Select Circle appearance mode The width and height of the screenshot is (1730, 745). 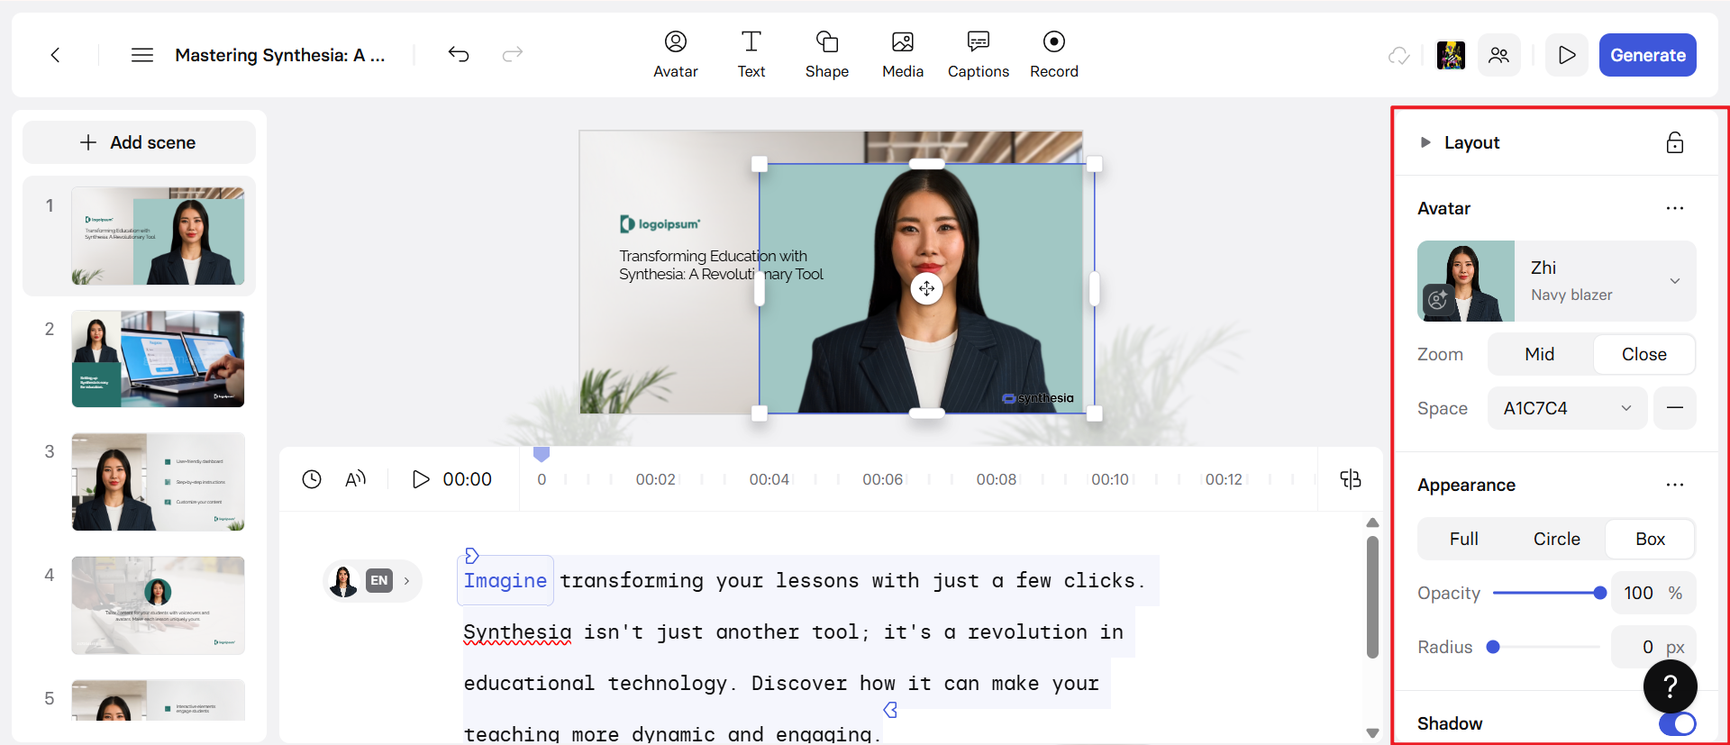tap(1557, 539)
